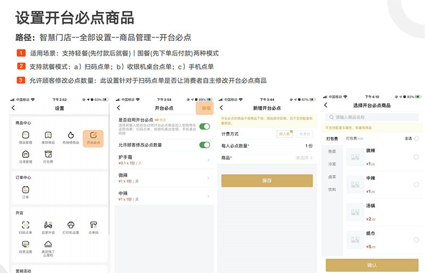Click the search magnifier icon
The width and height of the screenshot is (425, 273).
(x=331, y=117)
